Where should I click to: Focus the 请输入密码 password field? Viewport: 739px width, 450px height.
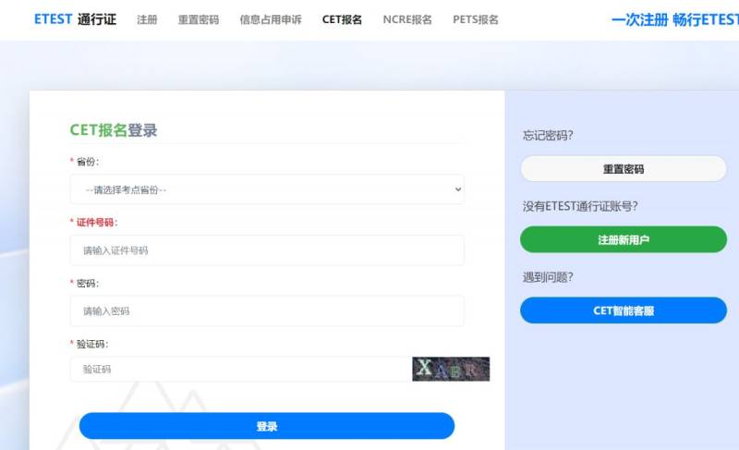pos(267,311)
